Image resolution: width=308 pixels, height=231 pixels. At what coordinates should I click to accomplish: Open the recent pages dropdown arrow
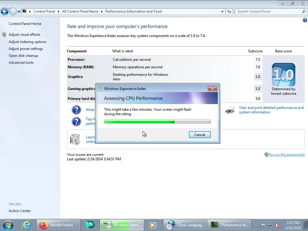coord(19,12)
